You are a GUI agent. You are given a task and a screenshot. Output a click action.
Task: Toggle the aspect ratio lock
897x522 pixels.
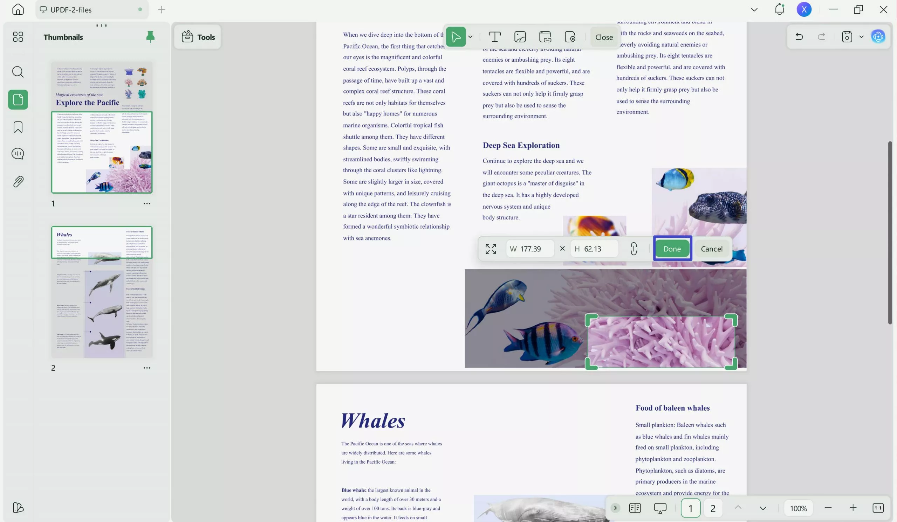tap(634, 249)
